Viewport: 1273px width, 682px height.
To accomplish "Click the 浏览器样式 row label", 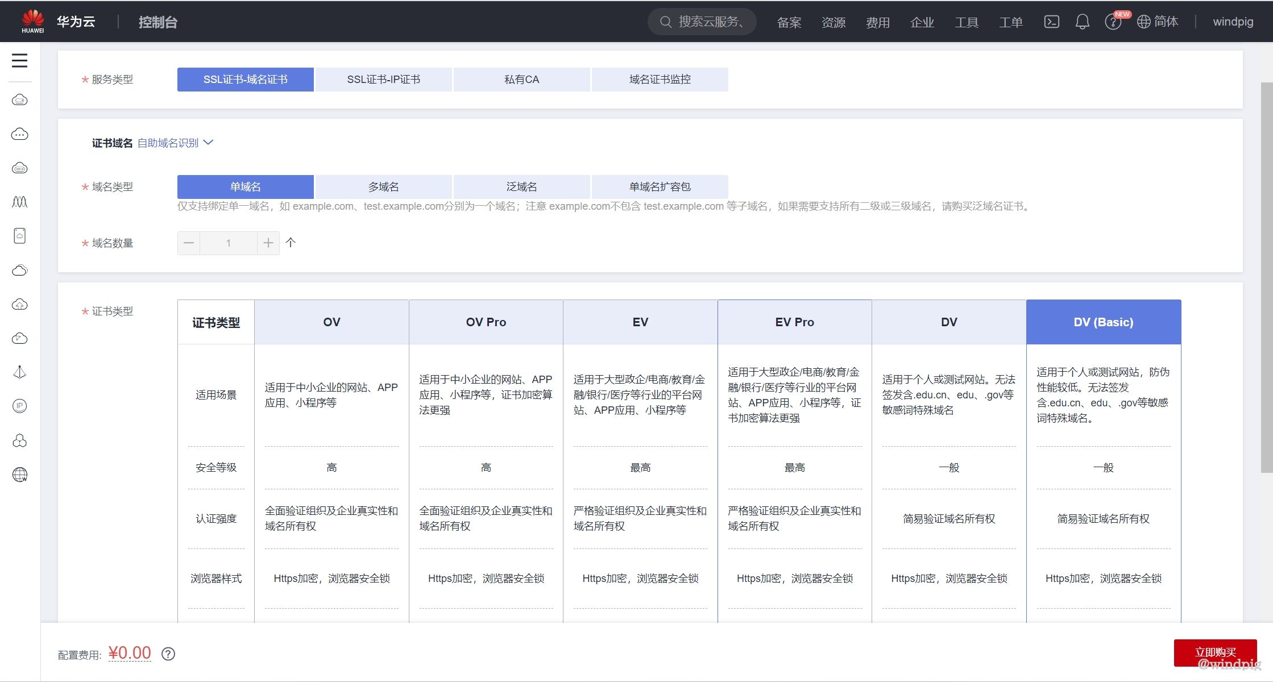I will click(x=216, y=579).
